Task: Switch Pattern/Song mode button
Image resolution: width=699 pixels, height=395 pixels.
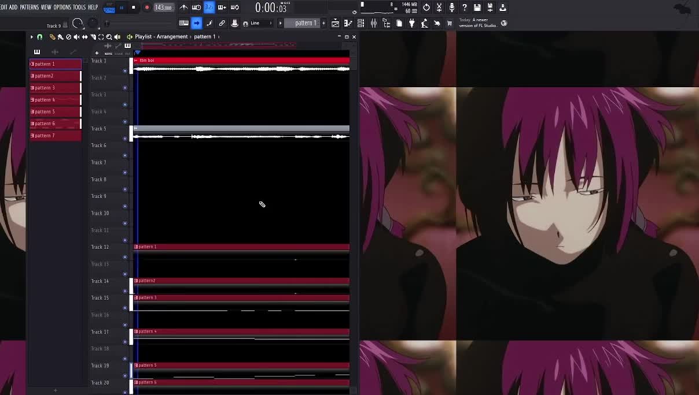Action: pos(109,8)
